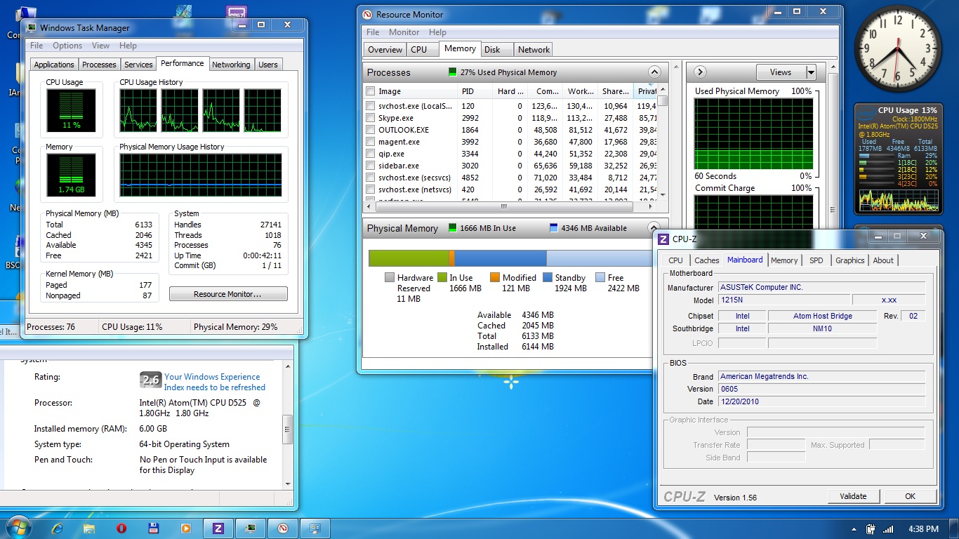The width and height of the screenshot is (959, 539).
Task: Check the svchost.exe (netsvcs) checkbox
Action: [x=370, y=189]
